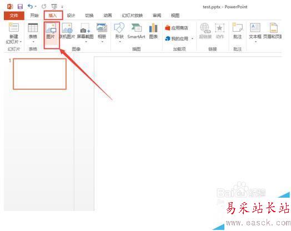Click 我的应用 my apps button

[x=177, y=38]
